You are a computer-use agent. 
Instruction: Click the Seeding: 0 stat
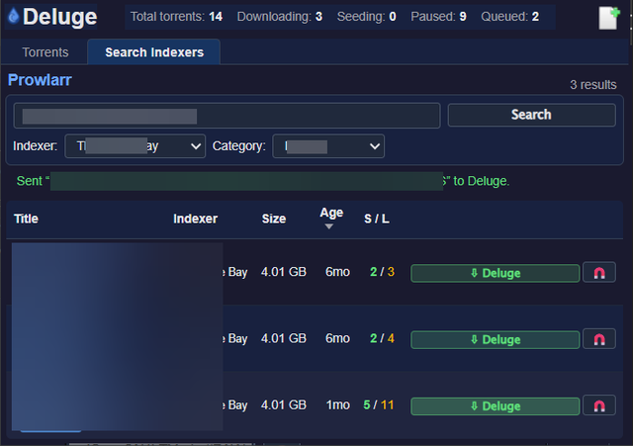point(367,17)
